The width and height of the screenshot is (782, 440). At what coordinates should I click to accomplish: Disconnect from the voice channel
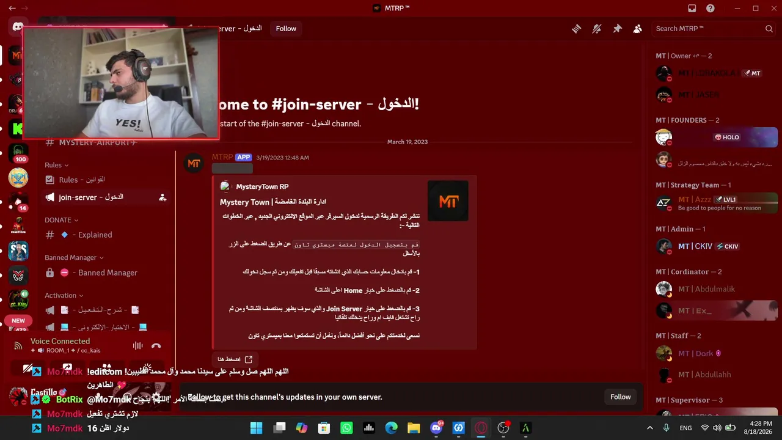[156, 346]
